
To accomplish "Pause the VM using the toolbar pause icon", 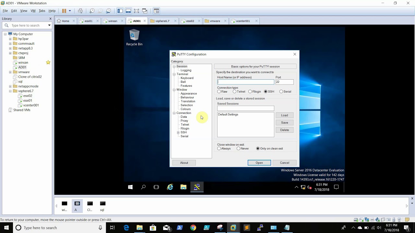I will coord(64,11).
